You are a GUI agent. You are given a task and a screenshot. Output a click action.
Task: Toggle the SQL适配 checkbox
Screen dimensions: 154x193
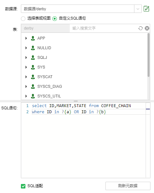click(x=23, y=186)
